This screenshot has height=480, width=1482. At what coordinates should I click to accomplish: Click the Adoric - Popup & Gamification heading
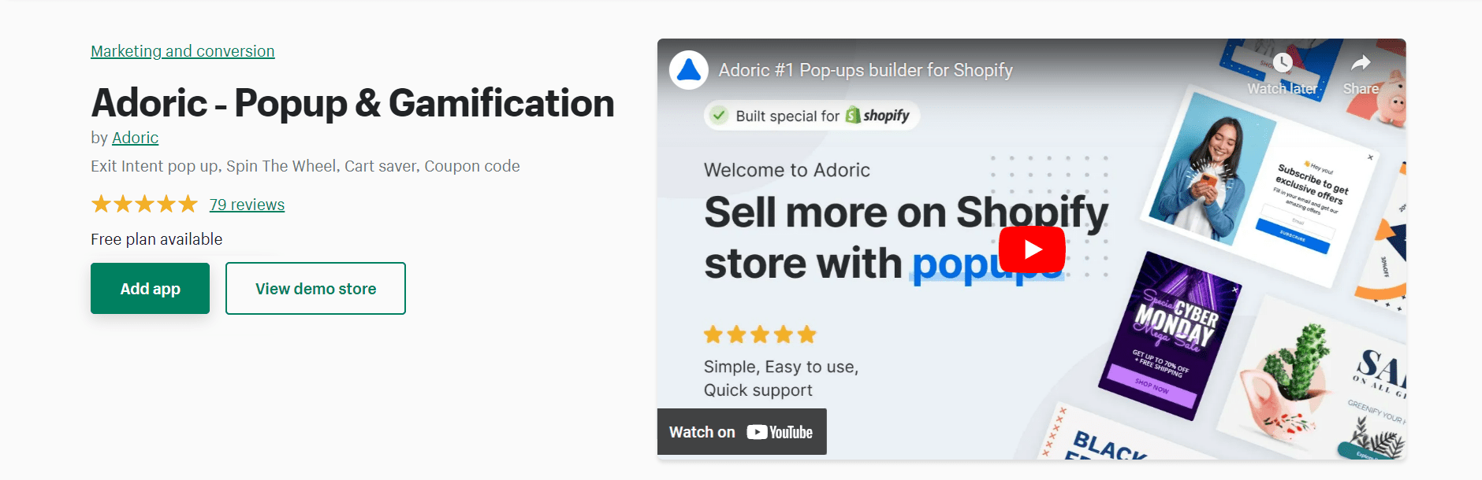pyautogui.click(x=352, y=103)
